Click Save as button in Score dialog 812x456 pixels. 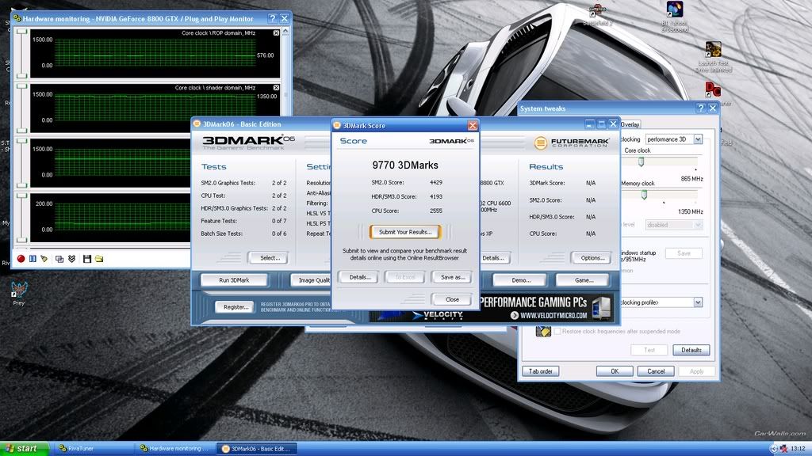[x=453, y=277]
